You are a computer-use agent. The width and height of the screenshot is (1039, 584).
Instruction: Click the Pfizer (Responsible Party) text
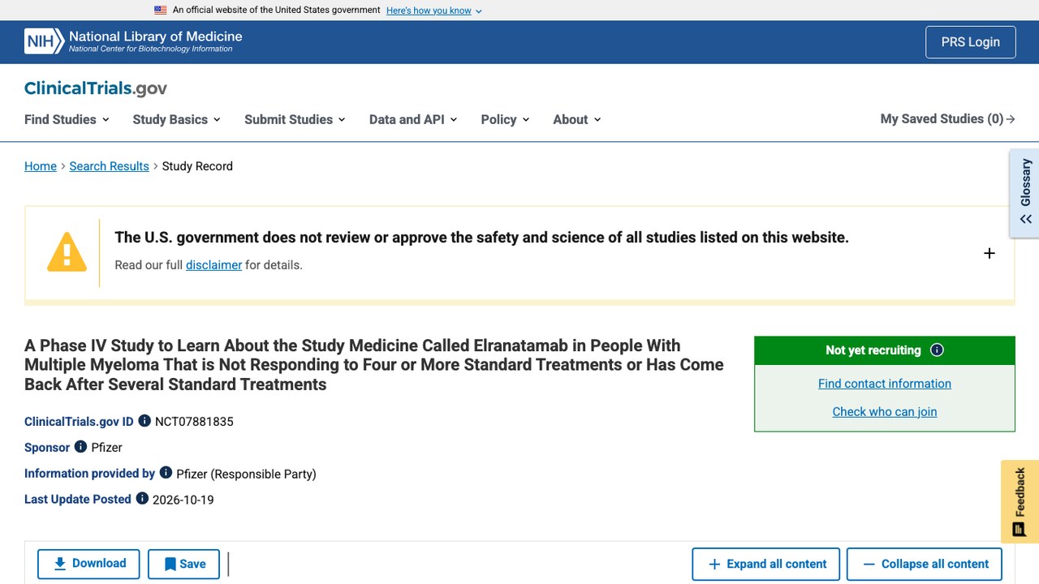[246, 474]
